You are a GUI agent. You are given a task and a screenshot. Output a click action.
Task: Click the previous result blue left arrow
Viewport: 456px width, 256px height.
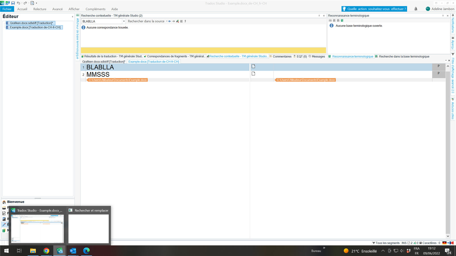[170, 21]
